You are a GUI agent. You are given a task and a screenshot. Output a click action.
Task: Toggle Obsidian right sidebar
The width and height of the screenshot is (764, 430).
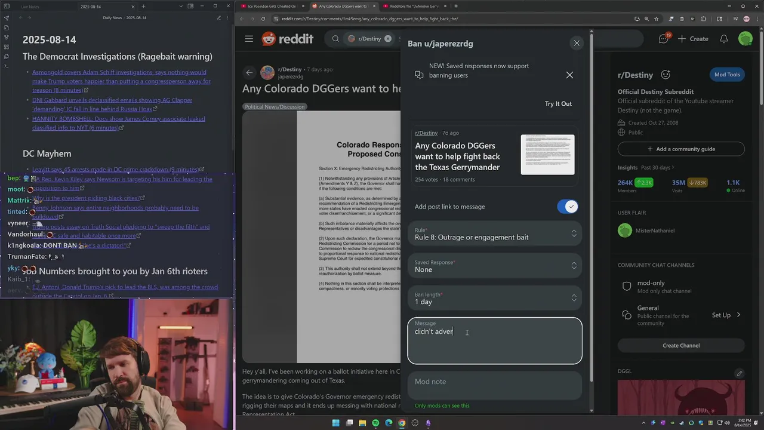click(x=191, y=6)
